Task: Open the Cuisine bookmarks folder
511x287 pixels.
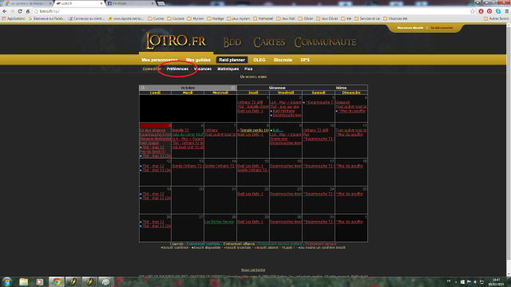Action: click(156, 18)
